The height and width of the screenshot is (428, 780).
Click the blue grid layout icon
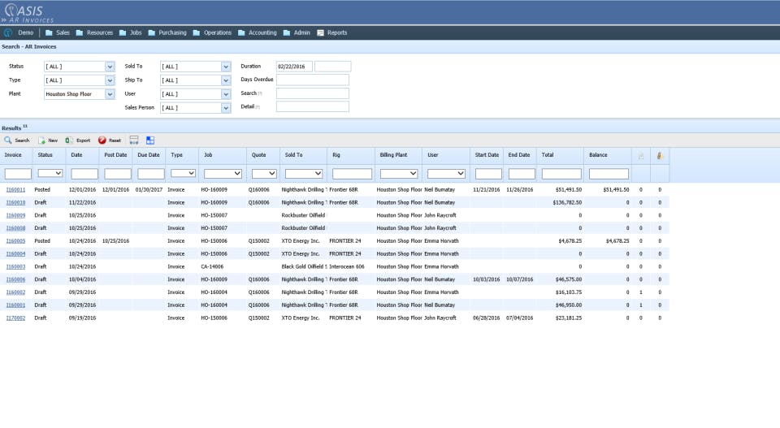(x=150, y=141)
